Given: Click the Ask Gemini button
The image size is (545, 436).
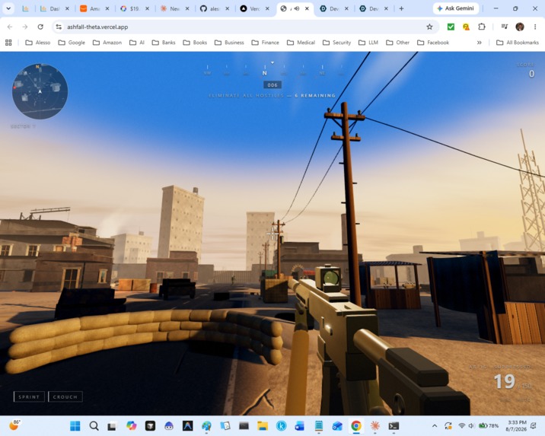Looking at the screenshot, I should 456,8.
